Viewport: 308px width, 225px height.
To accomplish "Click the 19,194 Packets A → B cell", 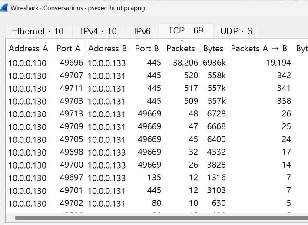I will [278, 63].
